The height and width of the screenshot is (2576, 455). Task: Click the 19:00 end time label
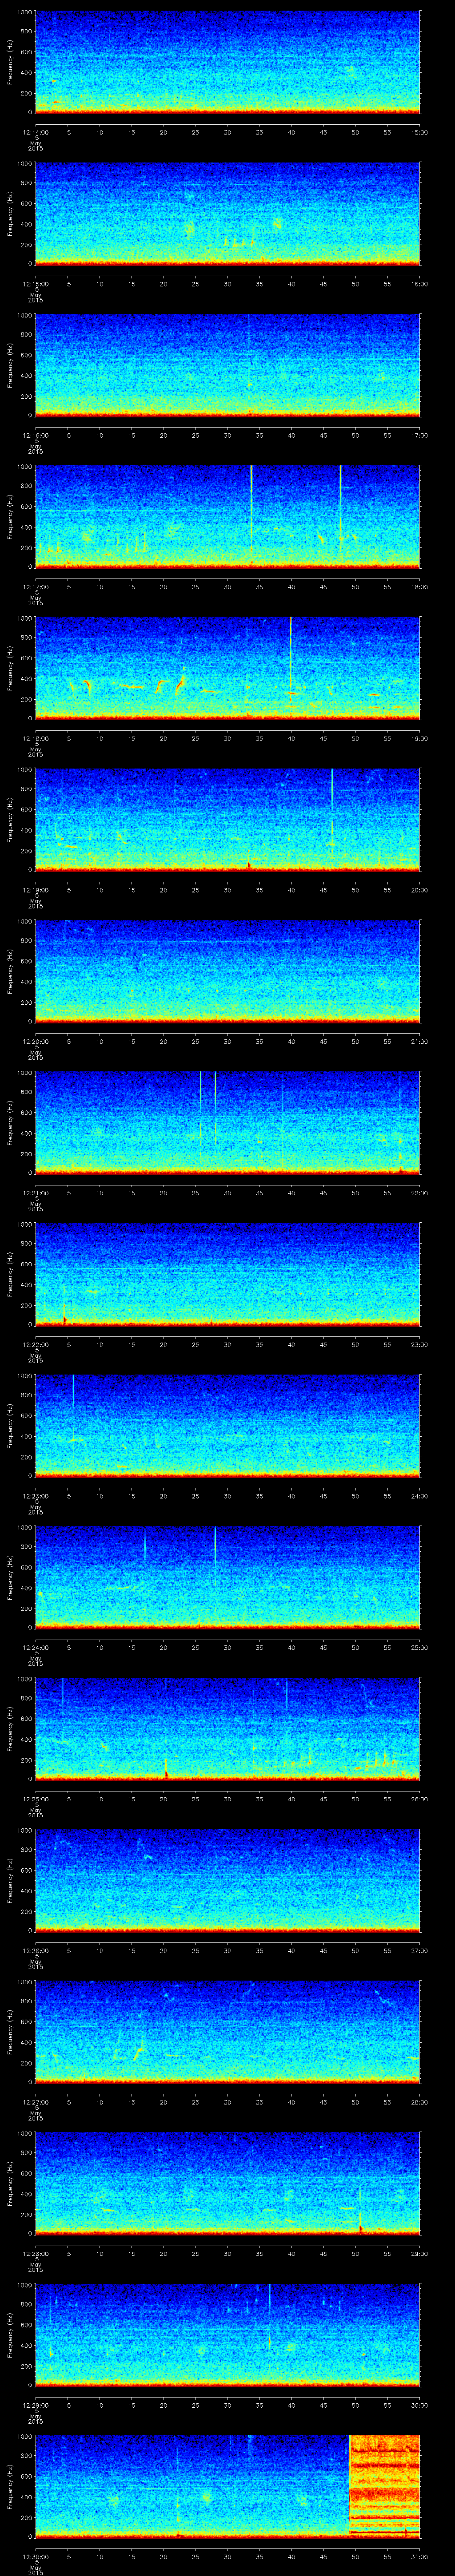tap(420, 738)
